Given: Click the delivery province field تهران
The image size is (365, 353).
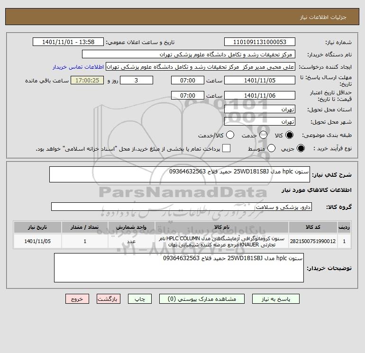Looking at the screenshot, I should click(260, 109).
